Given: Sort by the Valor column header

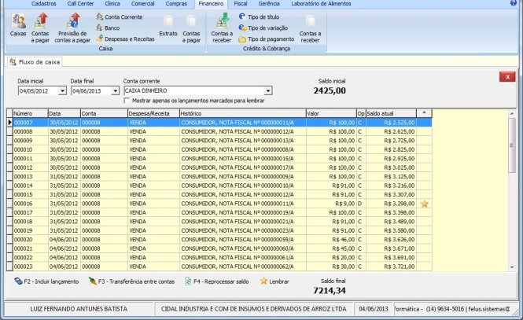Looking at the screenshot, I should click(x=331, y=113).
